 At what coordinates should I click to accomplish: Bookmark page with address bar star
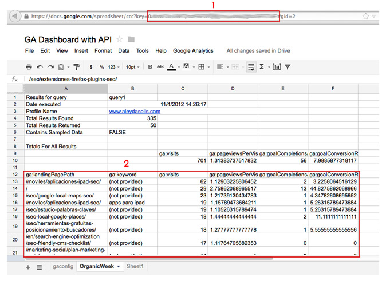point(366,16)
